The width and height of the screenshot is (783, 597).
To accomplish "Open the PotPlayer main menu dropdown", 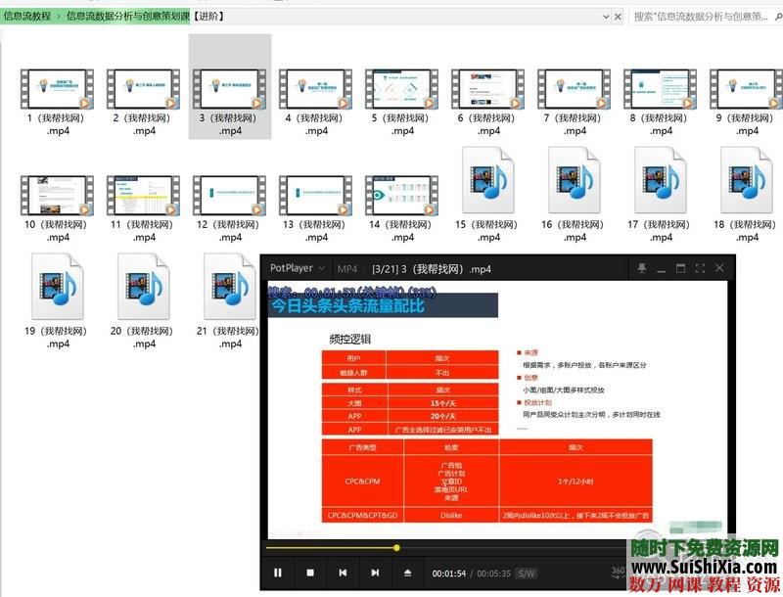I will pos(323,266).
